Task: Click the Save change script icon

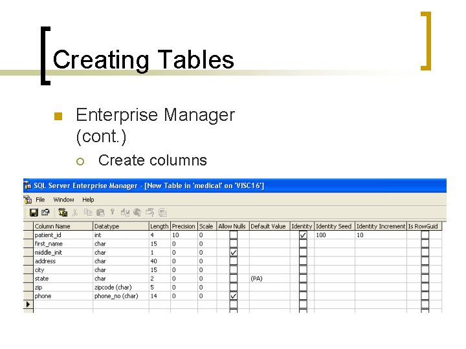Action: click(x=63, y=212)
